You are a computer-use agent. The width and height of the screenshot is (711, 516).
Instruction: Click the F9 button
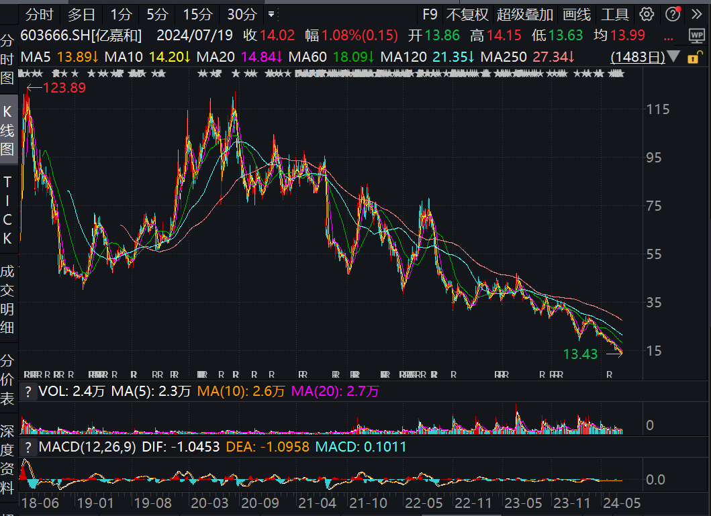430,15
